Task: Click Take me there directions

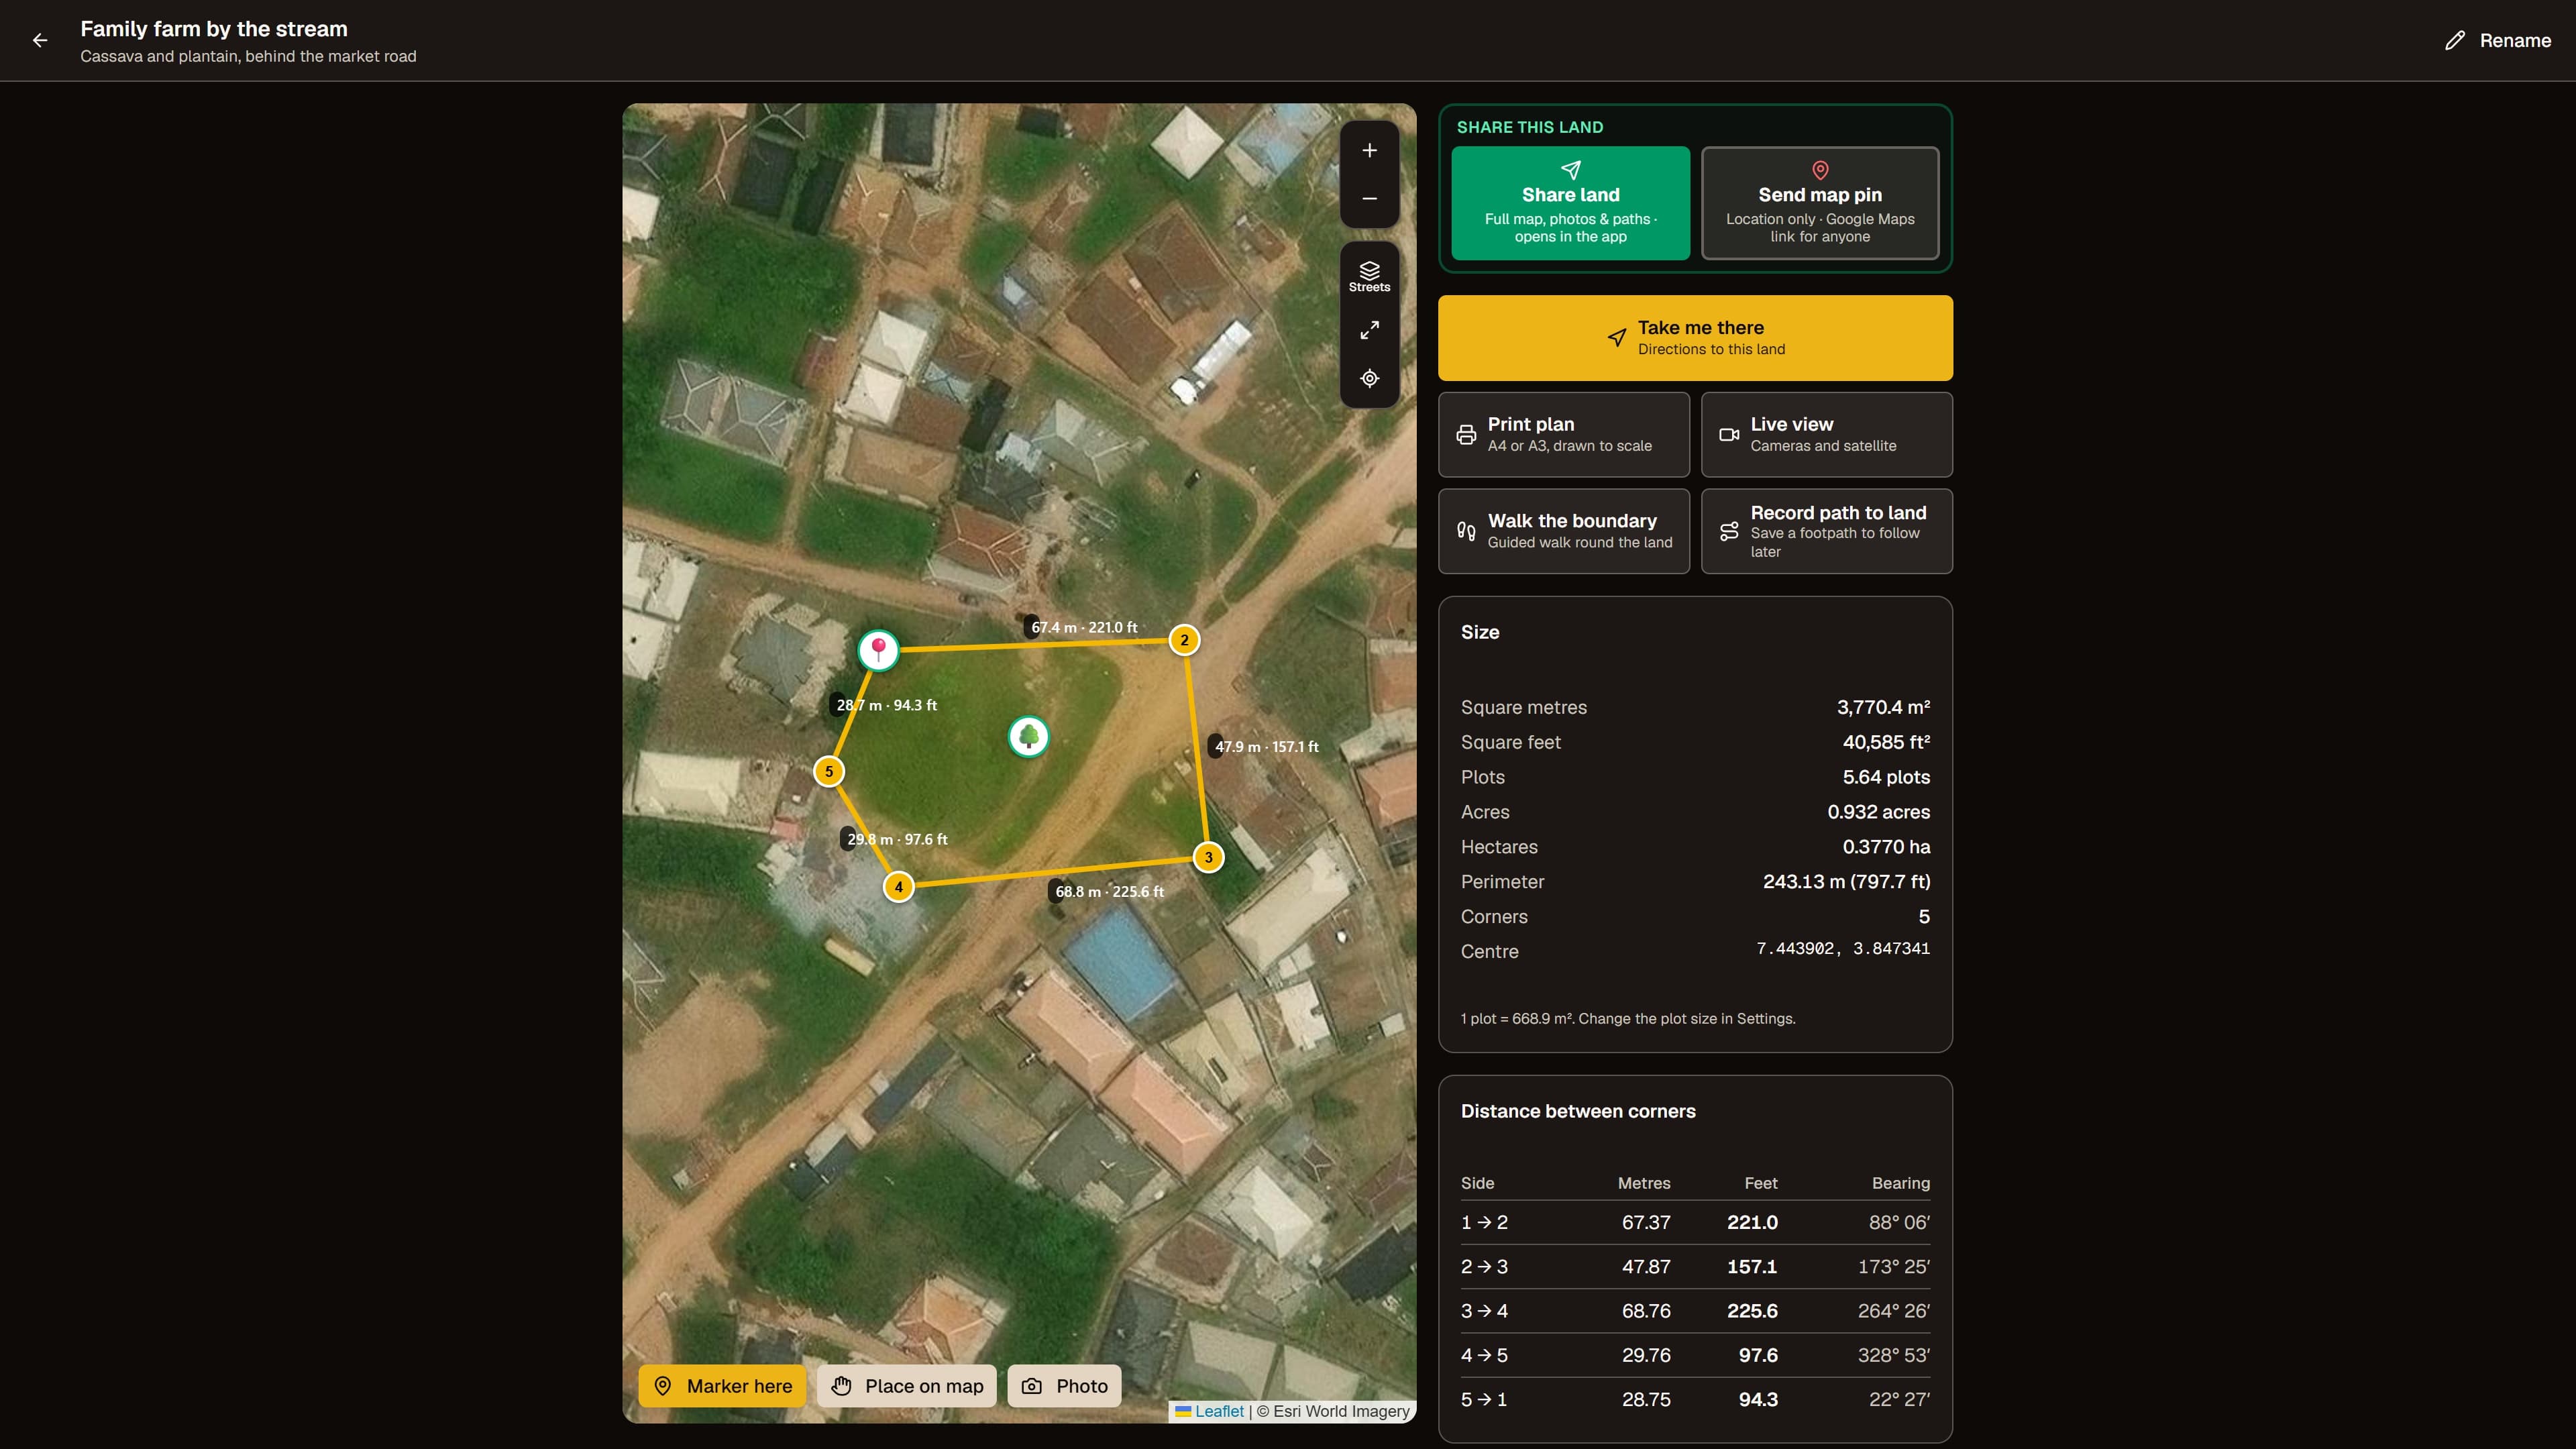Action: pos(1694,337)
